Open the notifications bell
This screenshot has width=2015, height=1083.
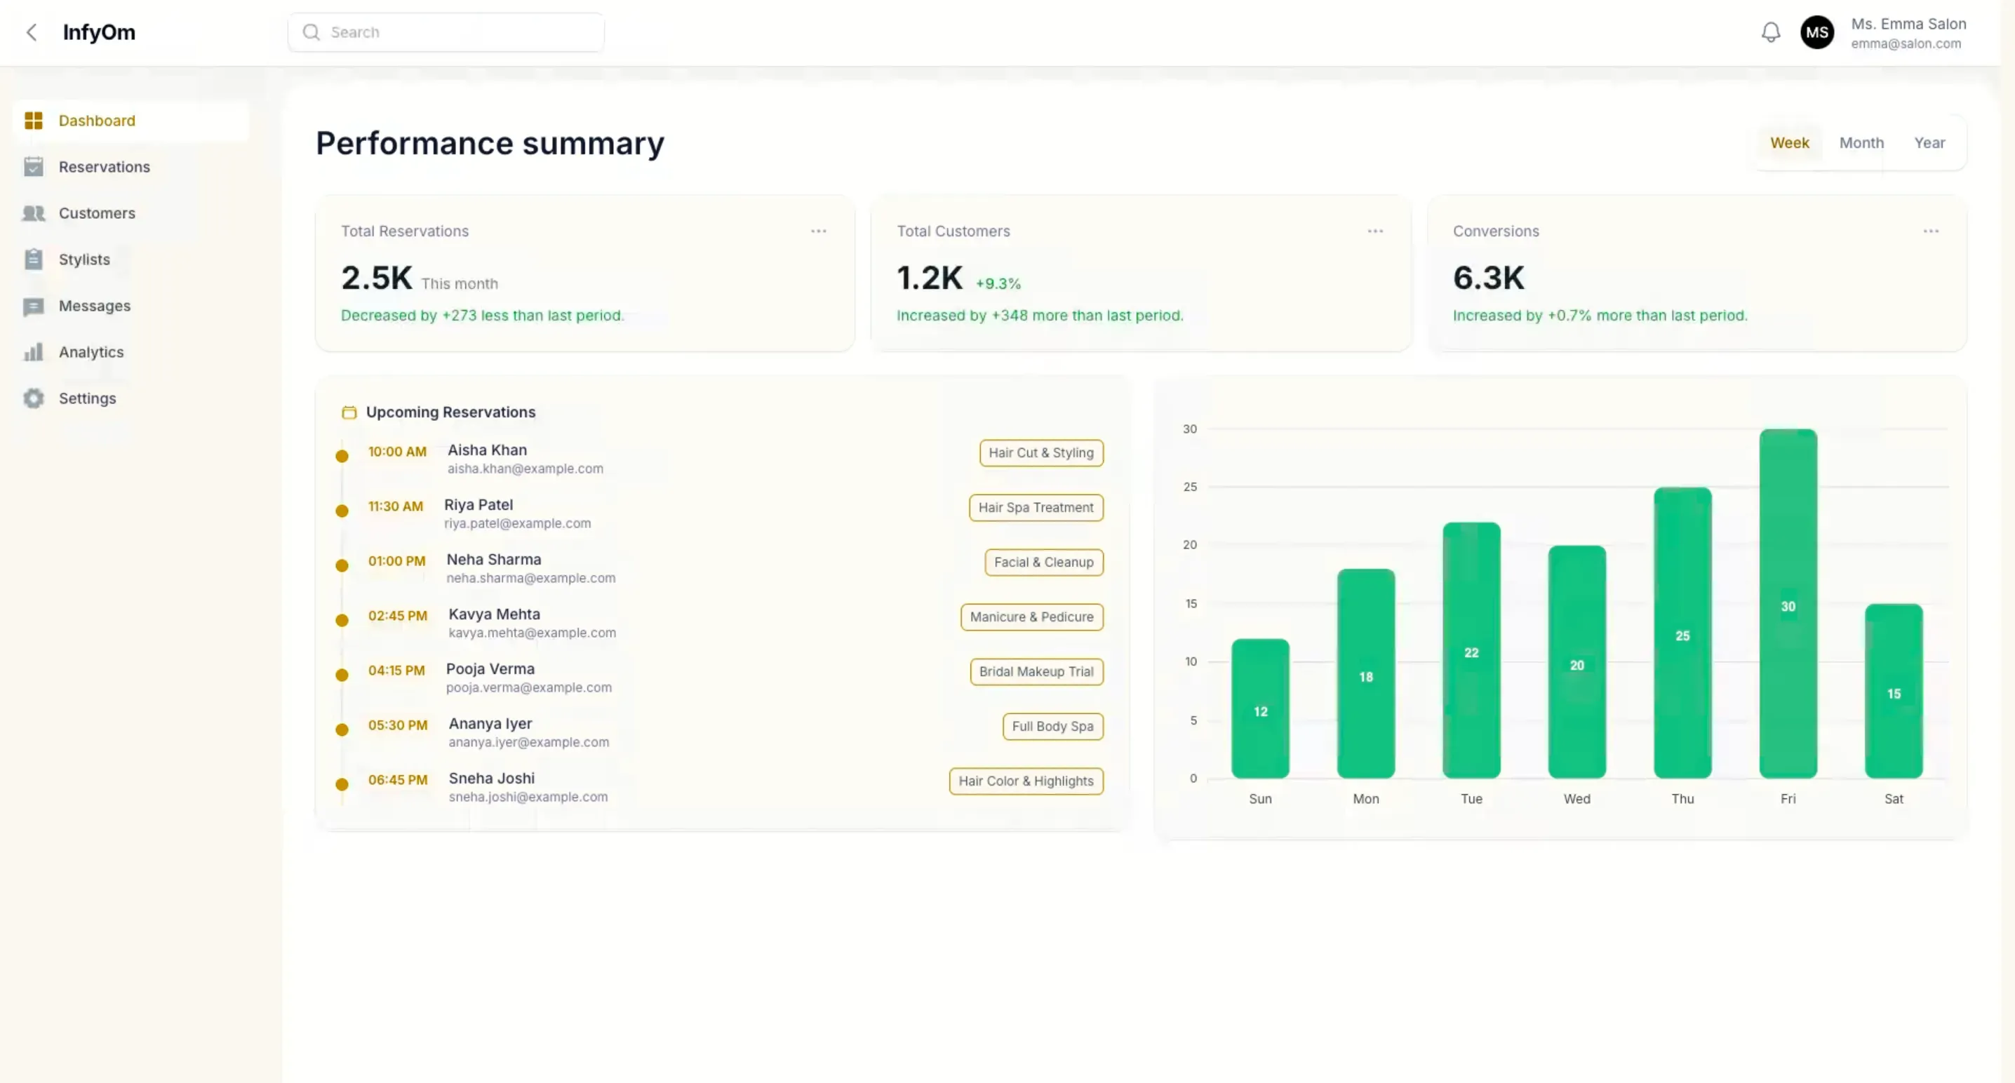[x=1770, y=32]
